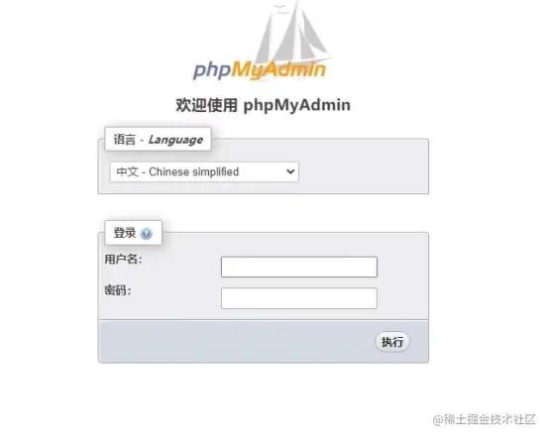Click the 执行 submit button
This screenshot has width=549, height=439.
click(392, 342)
